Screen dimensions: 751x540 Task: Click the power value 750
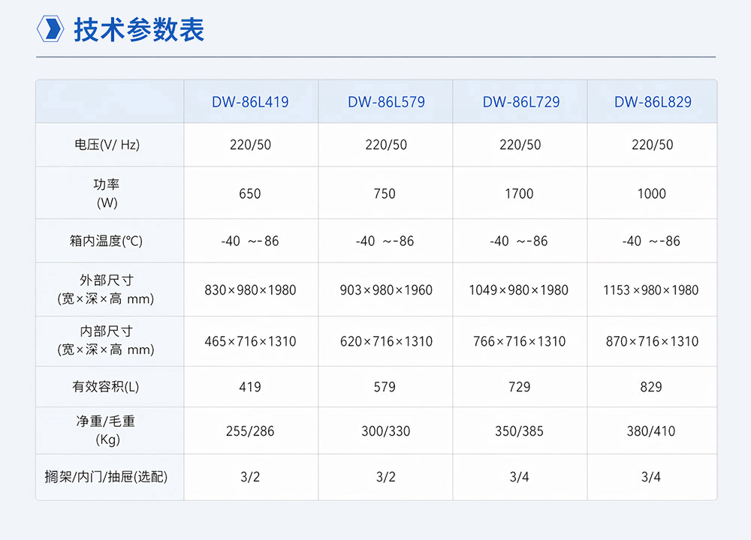[385, 193]
